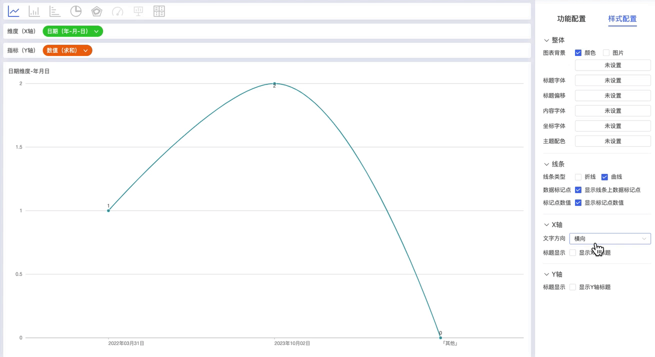Screen dimensions: 655x357
Task: Enable 显示Y轴标题 checkbox
Action: 572,287
